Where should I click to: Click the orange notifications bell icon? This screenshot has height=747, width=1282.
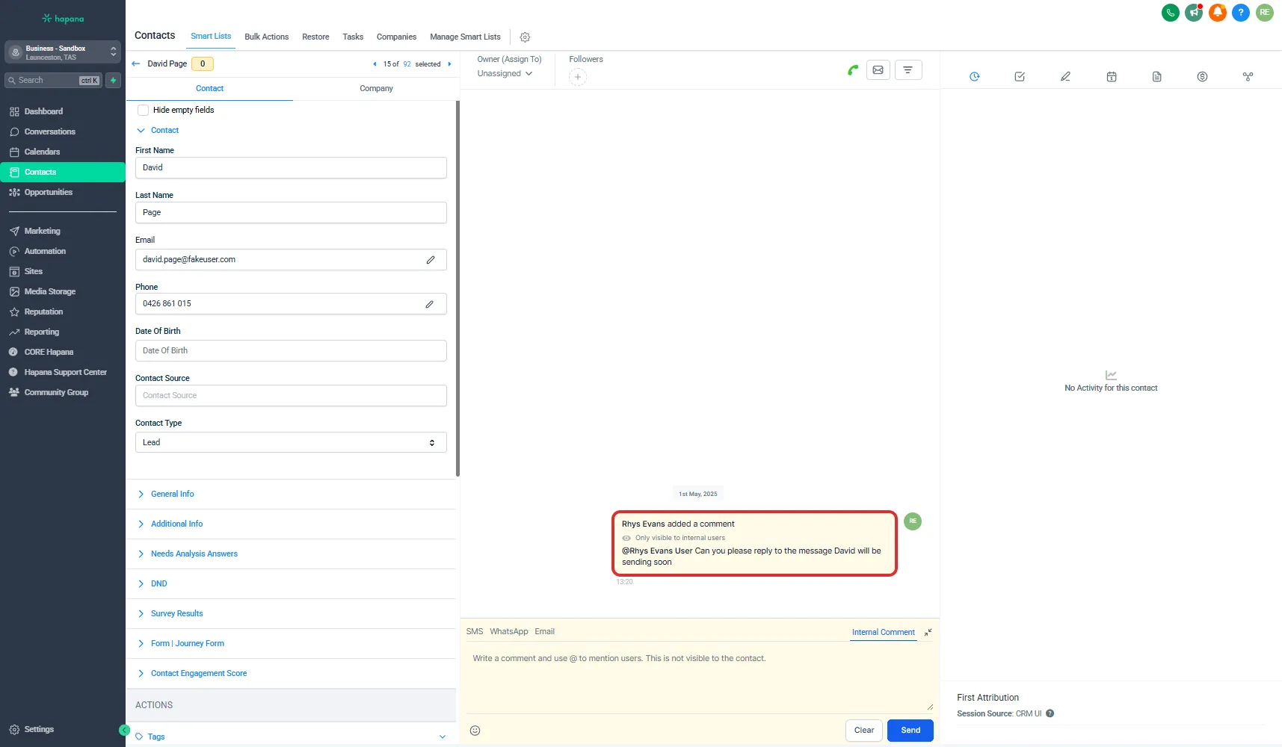(x=1217, y=13)
